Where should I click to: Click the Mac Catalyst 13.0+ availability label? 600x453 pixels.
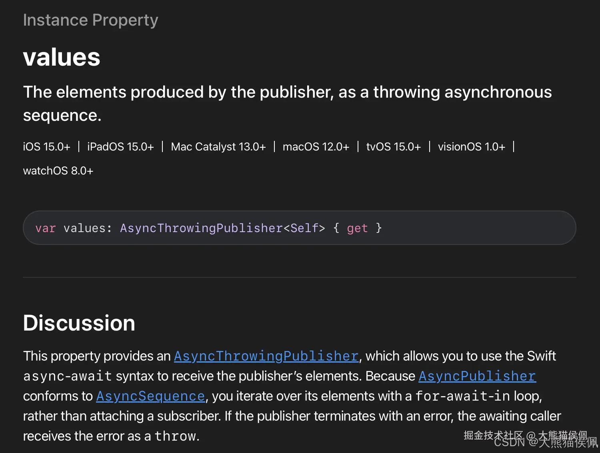click(x=218, y=147)
